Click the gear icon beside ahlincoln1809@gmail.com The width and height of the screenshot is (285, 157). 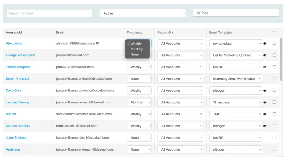point(97,44)
